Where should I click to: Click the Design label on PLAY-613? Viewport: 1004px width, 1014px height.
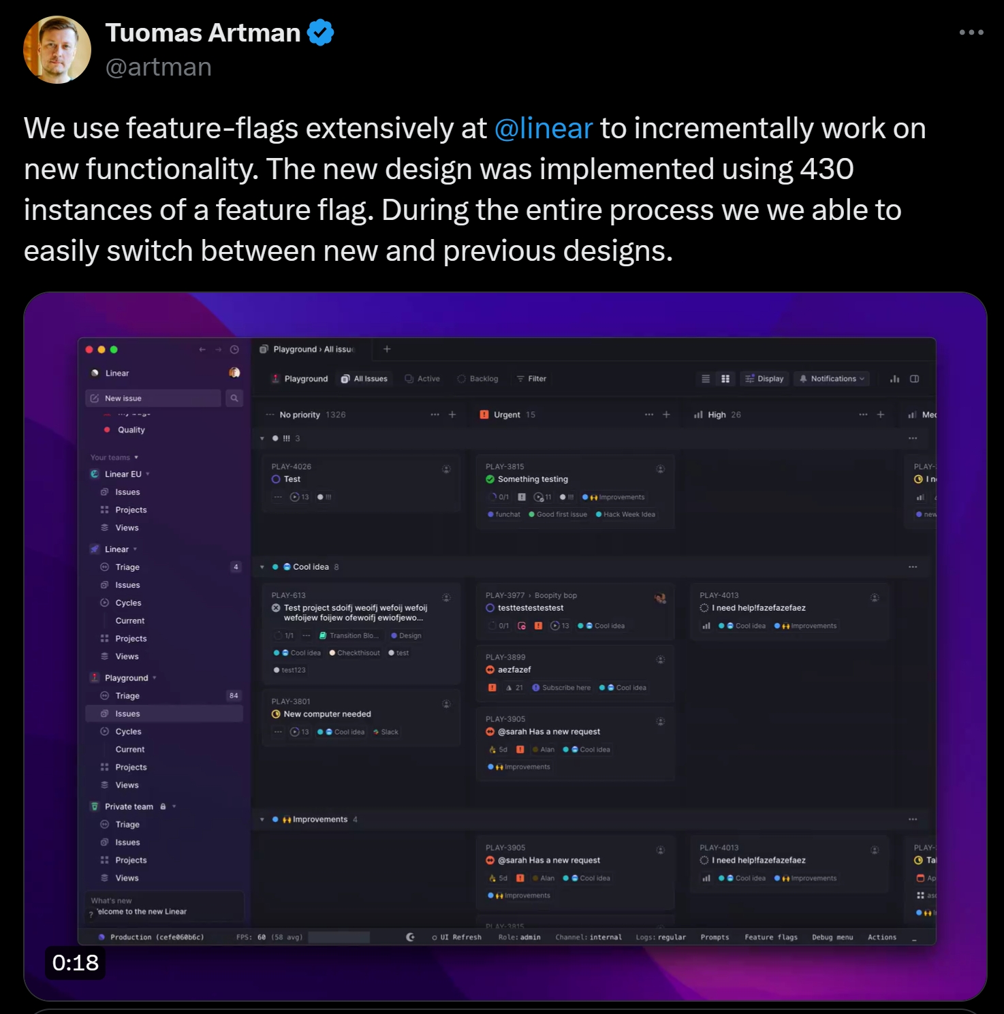[406, 636]
